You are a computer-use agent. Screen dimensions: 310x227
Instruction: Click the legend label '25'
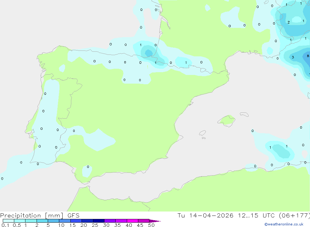pos(95,225)
